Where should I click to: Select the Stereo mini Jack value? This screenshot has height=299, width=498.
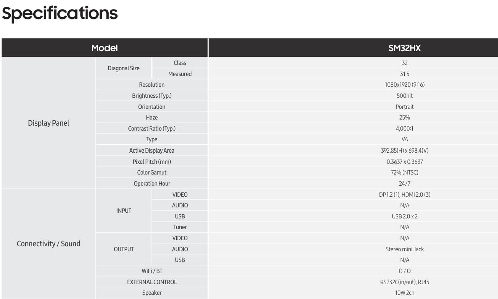405,249
